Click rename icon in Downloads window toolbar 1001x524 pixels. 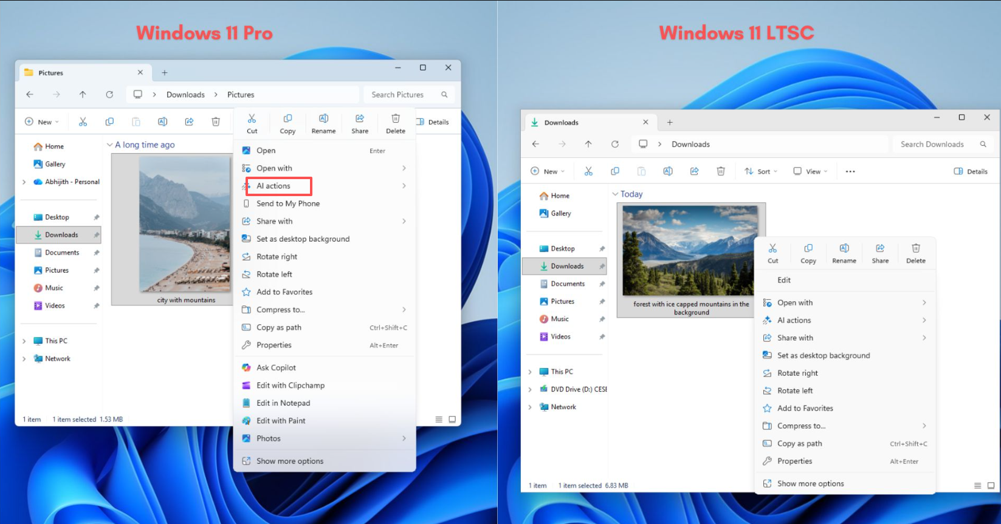tap(668, 172)
